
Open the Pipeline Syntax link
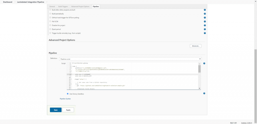[65, 99]
